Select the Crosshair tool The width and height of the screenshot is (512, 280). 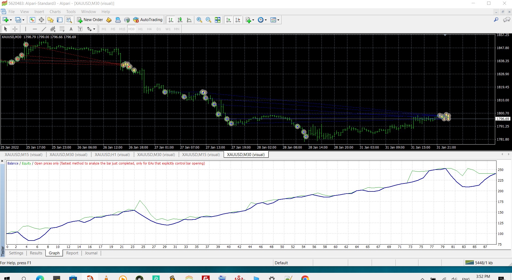click(x=15, y=29)
